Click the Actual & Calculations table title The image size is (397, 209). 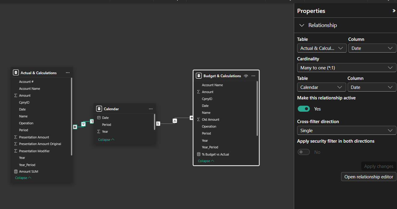pyautogui.click(x=38, y=73)
